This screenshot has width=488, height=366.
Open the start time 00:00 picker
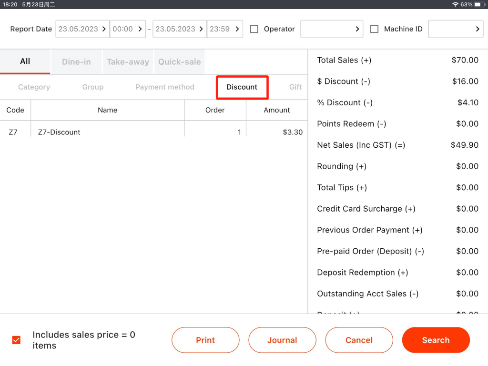pyautogui.click(x=128, y=29)
